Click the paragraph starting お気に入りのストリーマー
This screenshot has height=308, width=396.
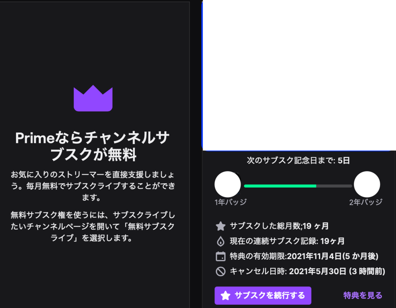(93, 186)
